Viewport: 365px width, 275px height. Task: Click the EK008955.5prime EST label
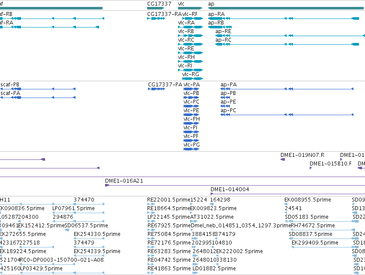tap(308, 200)
